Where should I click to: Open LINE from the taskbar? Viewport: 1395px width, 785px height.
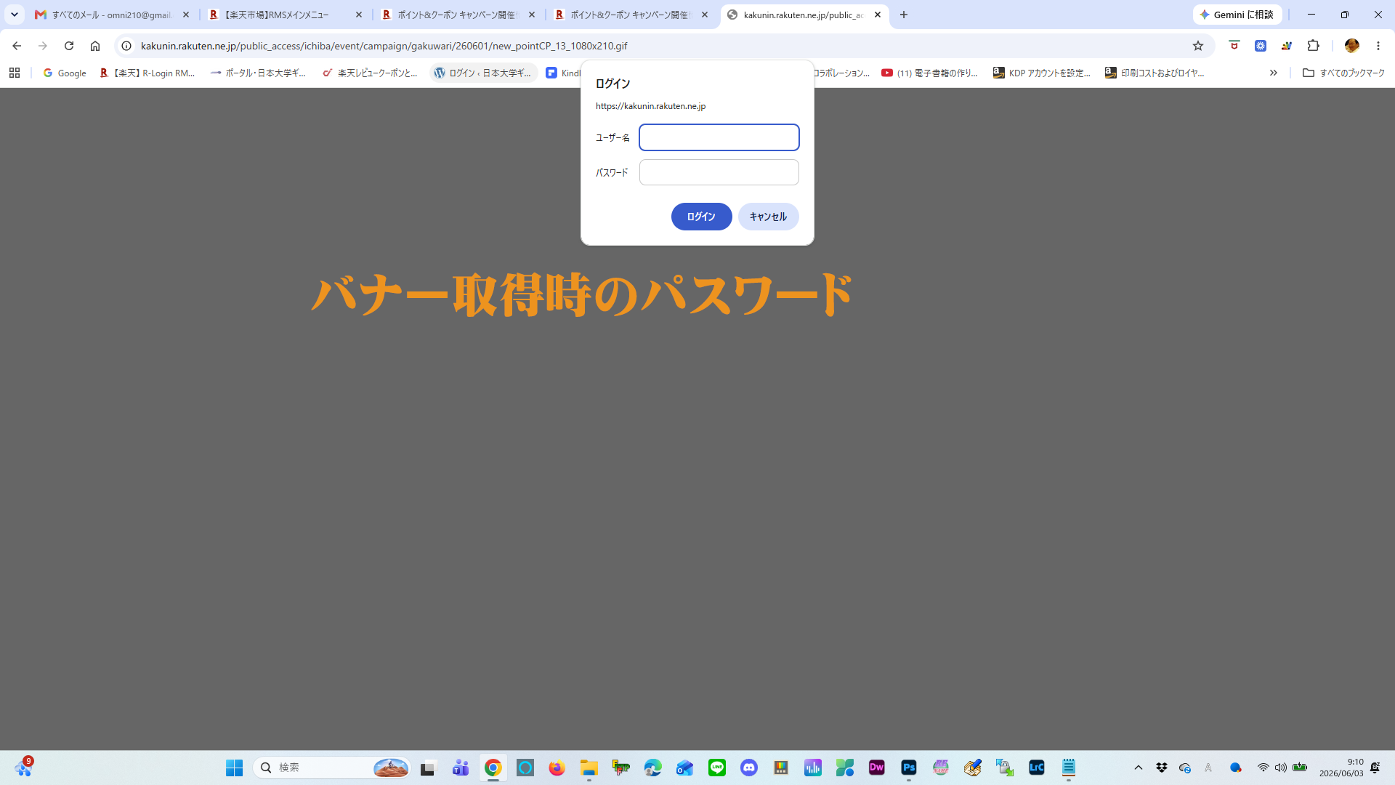(717, 768)
